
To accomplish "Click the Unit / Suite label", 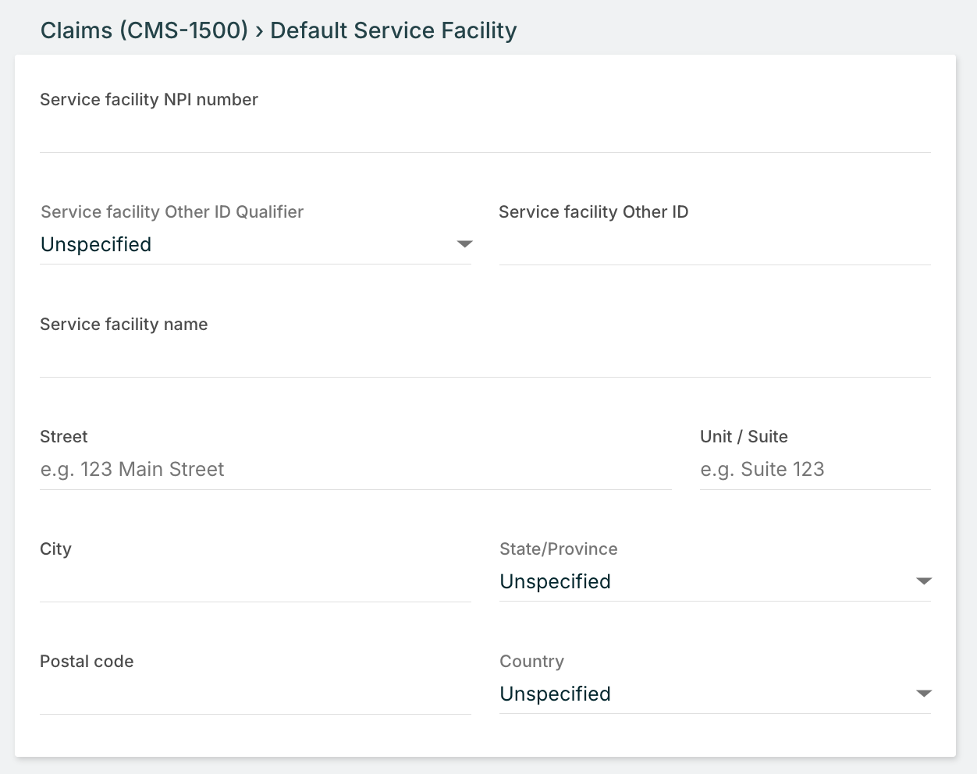I will point(744,437).
